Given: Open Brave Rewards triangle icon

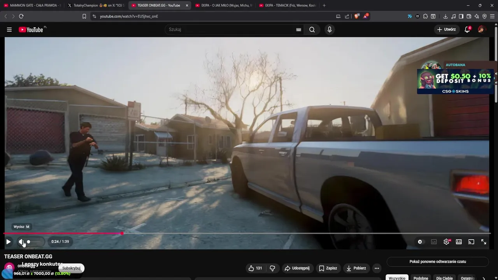Looking at the screenshot, I should (x=365, y=16).
